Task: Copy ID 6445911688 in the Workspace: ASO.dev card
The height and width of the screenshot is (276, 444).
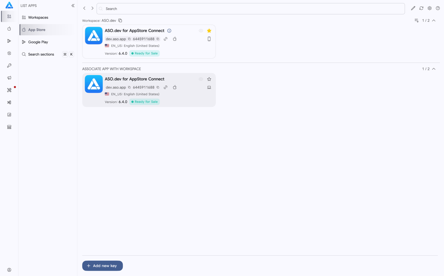Action: click(x=158, y=39)
